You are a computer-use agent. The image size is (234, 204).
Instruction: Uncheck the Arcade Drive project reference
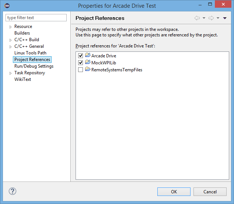(81, 56)
